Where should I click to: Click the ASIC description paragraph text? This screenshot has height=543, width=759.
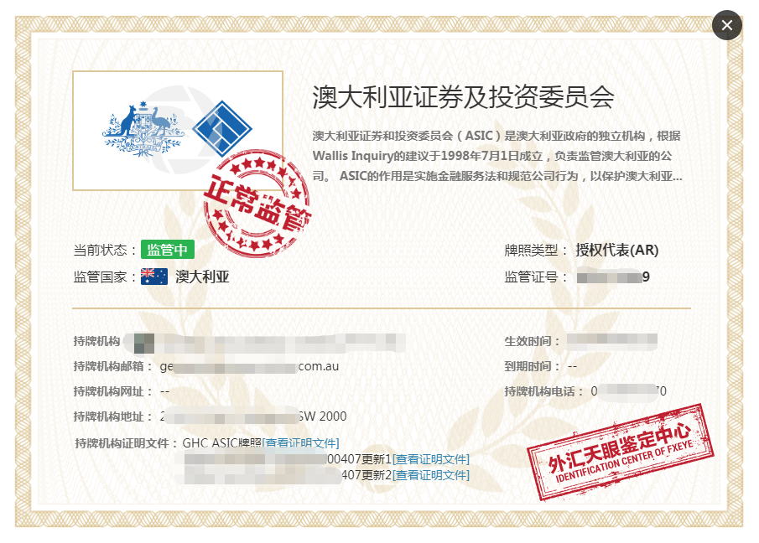tap(498, 156)
